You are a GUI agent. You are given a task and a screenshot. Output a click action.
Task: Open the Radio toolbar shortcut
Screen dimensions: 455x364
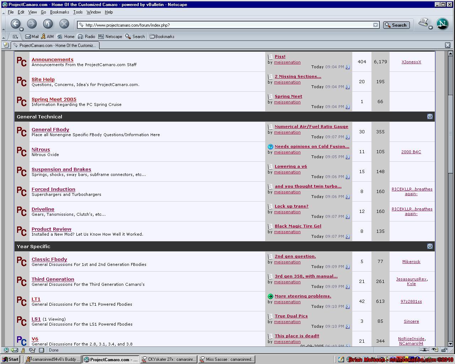(86, 37)
